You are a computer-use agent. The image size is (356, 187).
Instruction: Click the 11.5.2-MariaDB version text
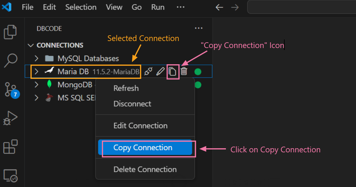point(116,72)
